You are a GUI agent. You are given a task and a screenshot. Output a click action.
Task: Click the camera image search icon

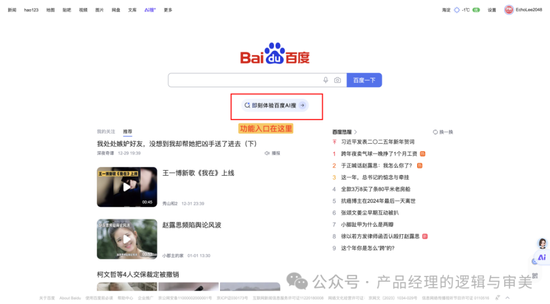337,80
